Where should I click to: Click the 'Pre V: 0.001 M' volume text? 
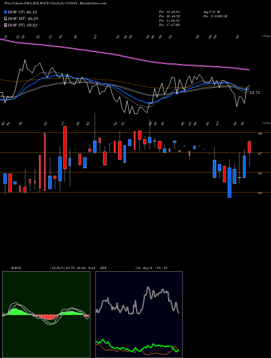pos(215,16)
